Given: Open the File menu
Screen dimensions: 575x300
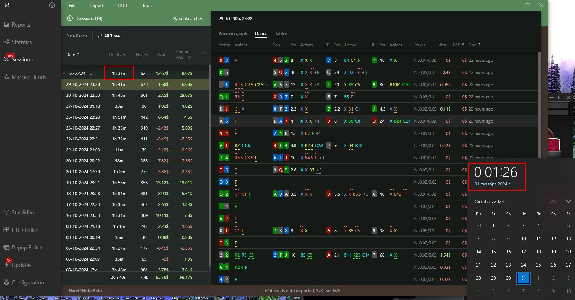Looking at the screenshot, I should 72,5.
